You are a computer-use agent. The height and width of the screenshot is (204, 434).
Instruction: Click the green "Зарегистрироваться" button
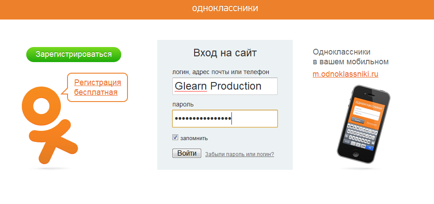pos(74,55)
